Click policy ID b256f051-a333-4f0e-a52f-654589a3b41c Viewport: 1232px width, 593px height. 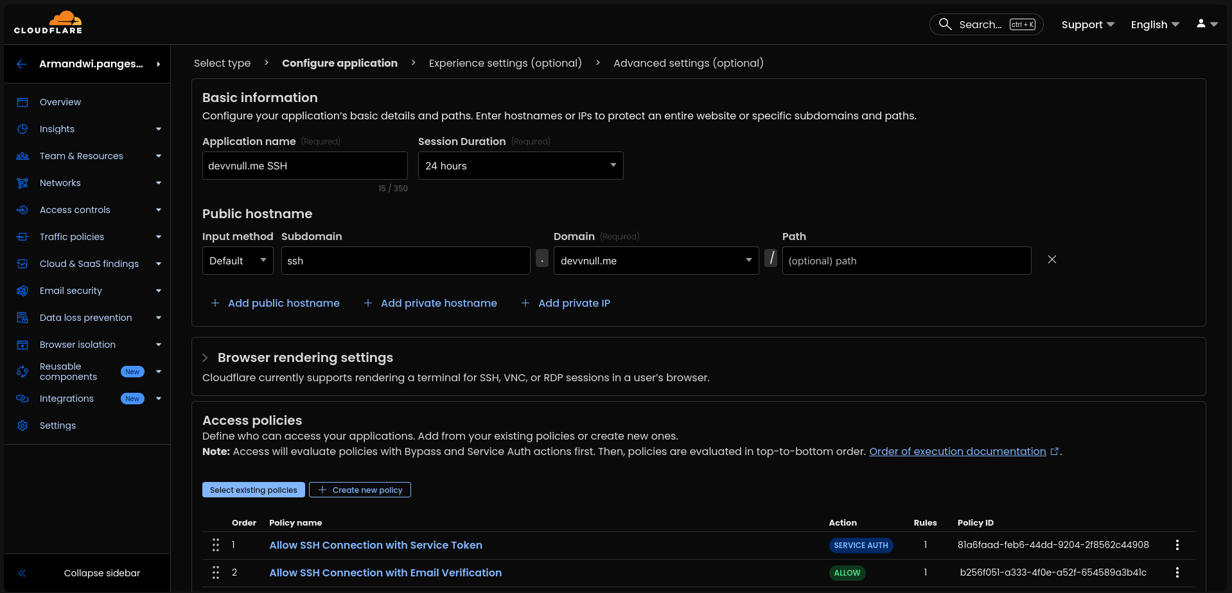tap(1053, 572)
